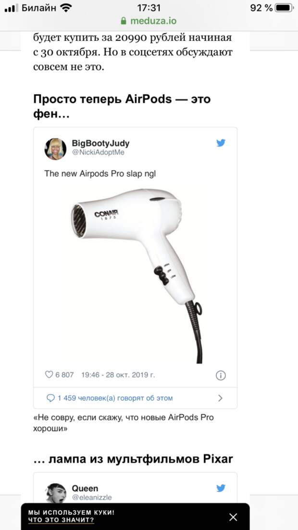Tap the meduza.io address bar

tap(149, 21)
